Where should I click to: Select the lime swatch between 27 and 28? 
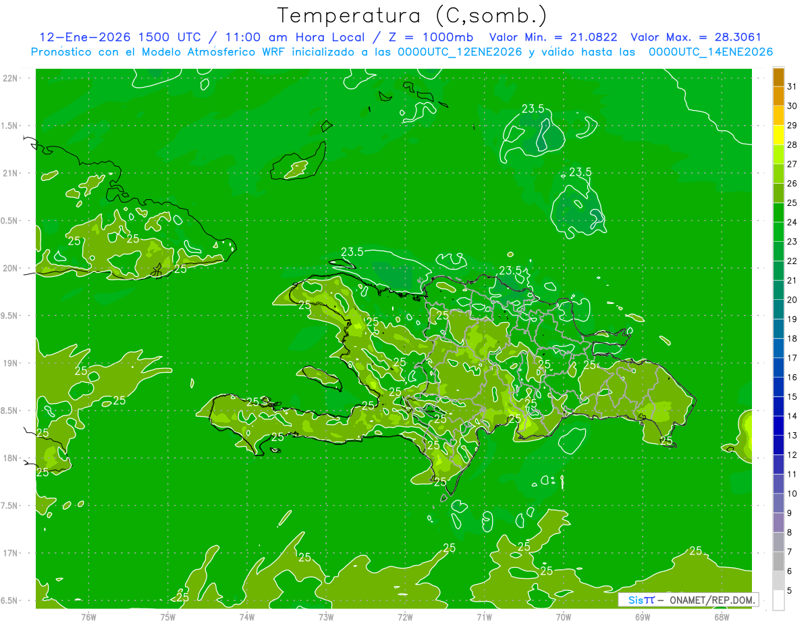[x=778, y=155]
